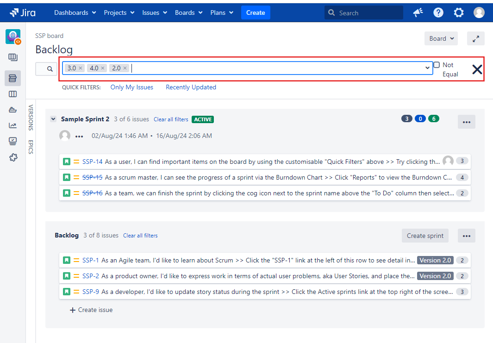493x343 pixels.
Task: Open the Help question mark icon
Action: click(438, 12)
